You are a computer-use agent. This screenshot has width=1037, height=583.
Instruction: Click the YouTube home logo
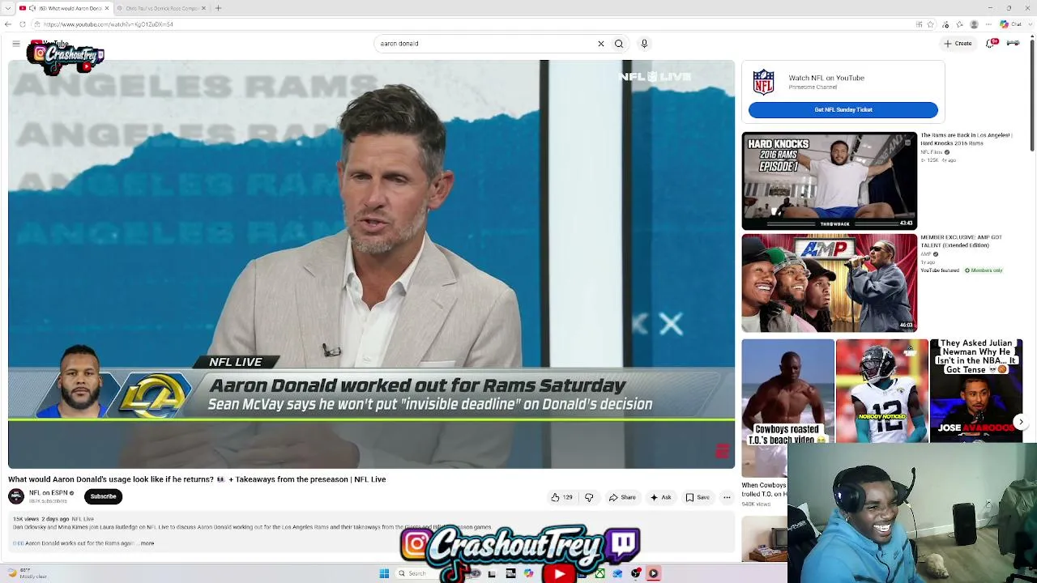pyautogui.click(x=50, y=44)
